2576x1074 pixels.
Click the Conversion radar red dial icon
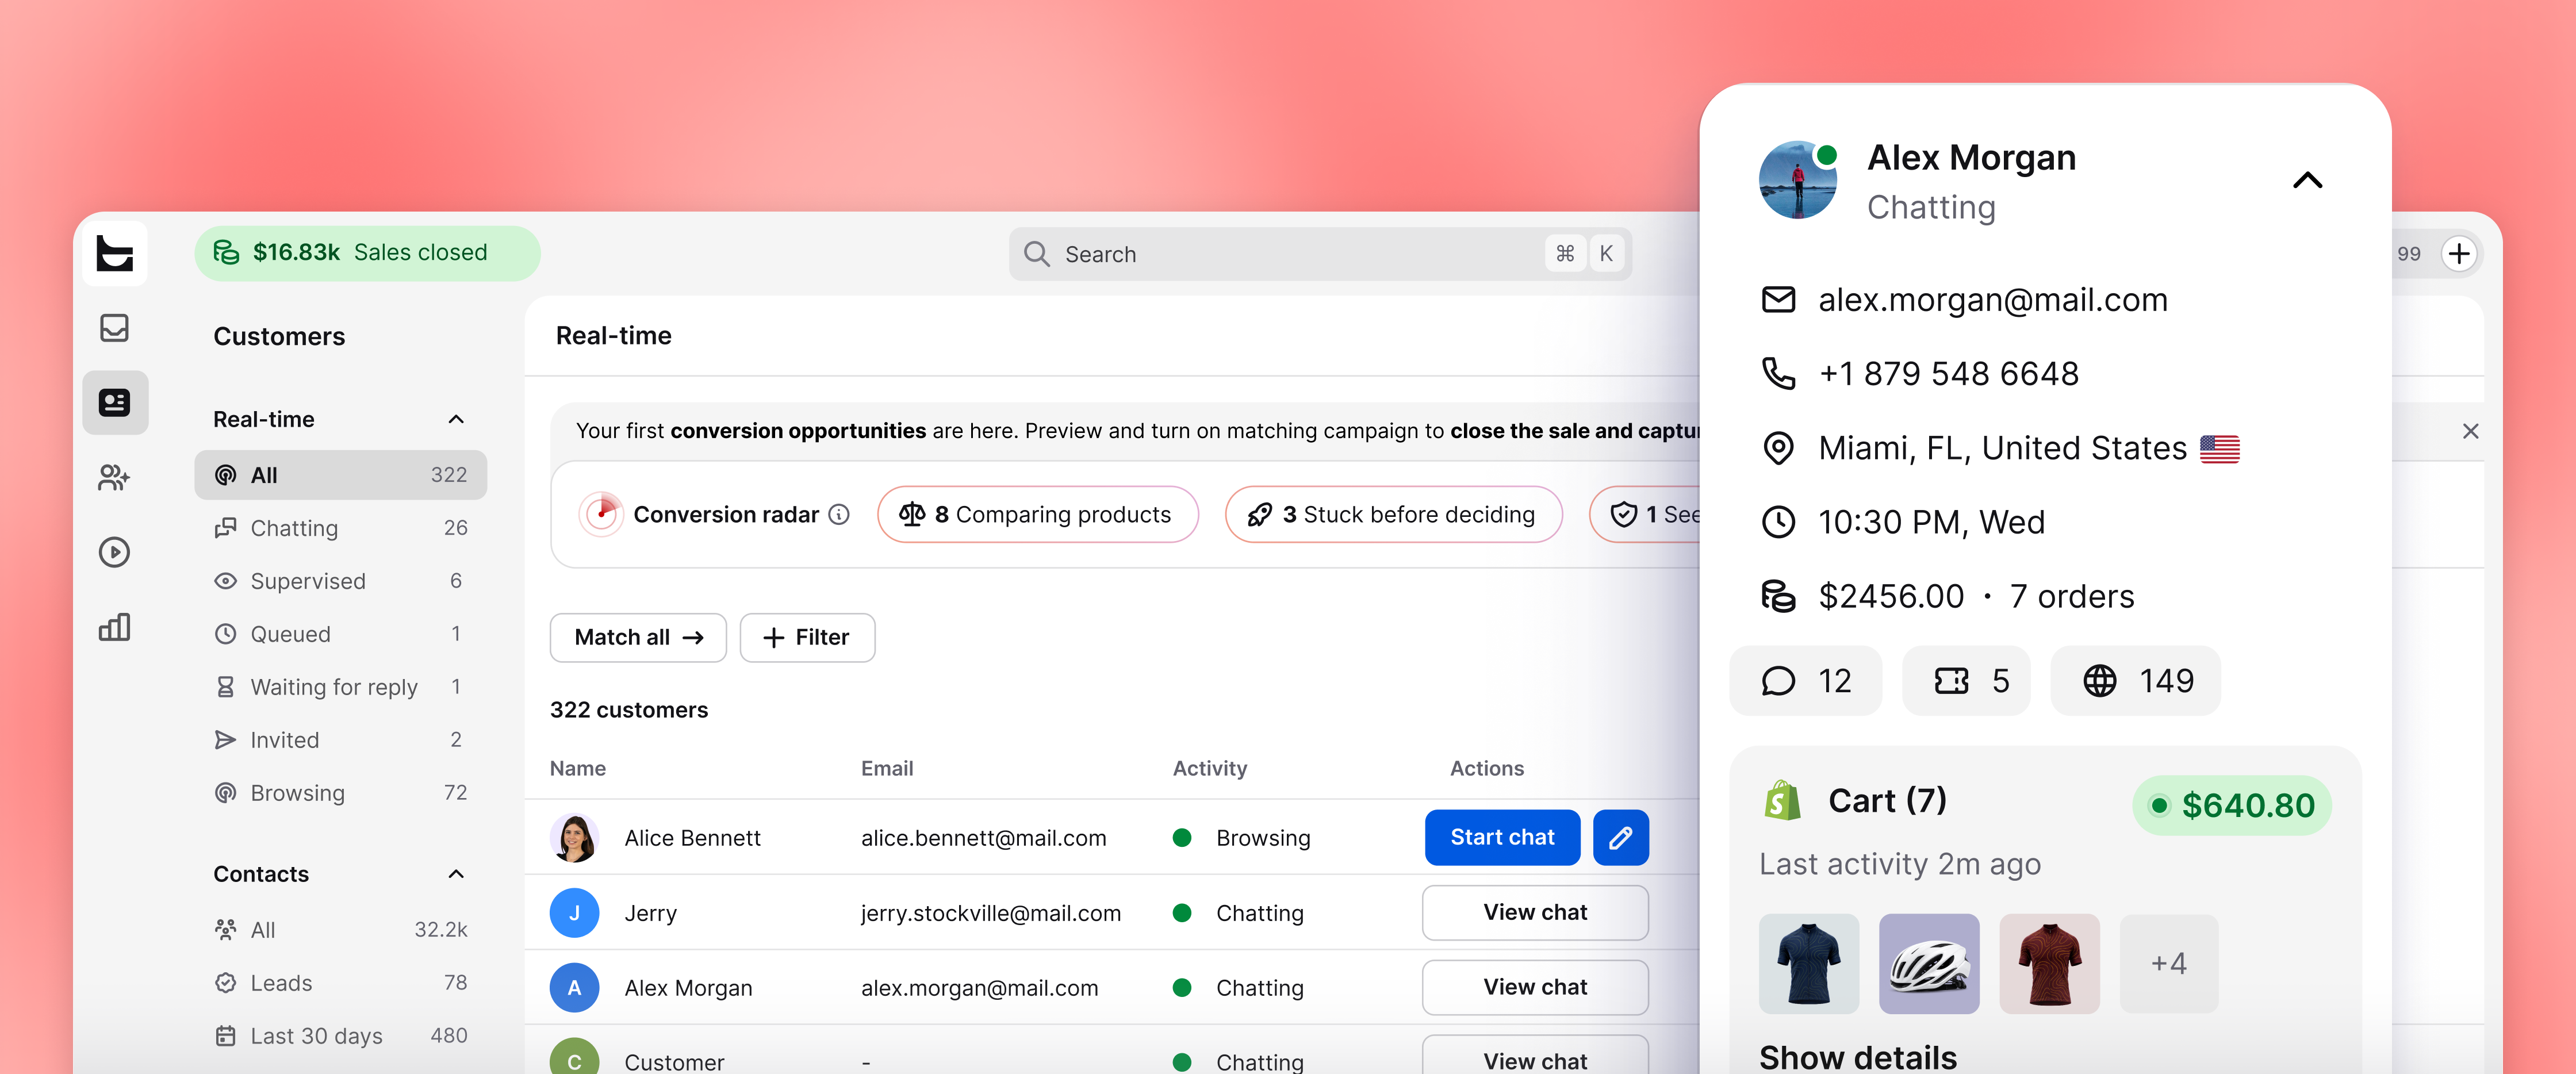click(601, 514)
